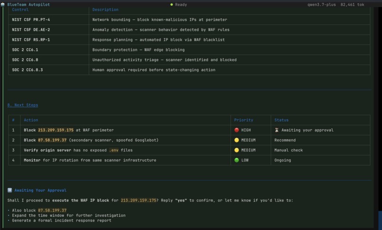Click the Control column header
The height and width of the screenshot is (230, 382).
[20, 10]
